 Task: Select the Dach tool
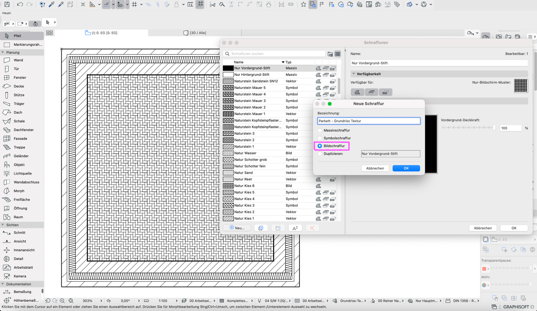(x=22, y=112)
